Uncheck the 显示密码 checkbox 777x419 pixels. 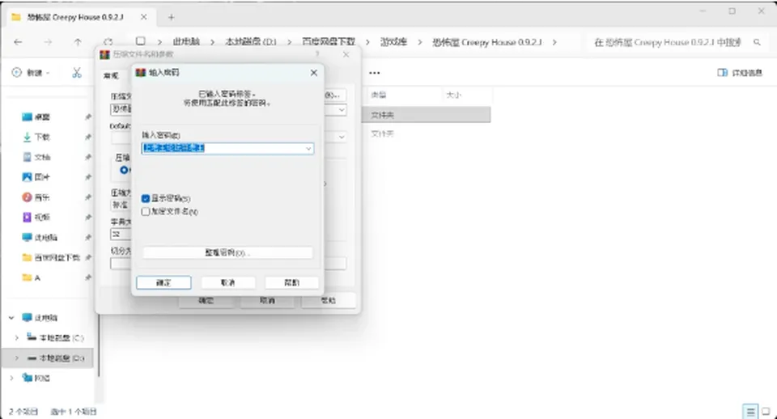[x=146, y=199]
